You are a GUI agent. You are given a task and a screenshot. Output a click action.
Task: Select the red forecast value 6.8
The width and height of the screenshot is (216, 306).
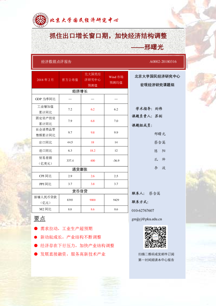93,121
